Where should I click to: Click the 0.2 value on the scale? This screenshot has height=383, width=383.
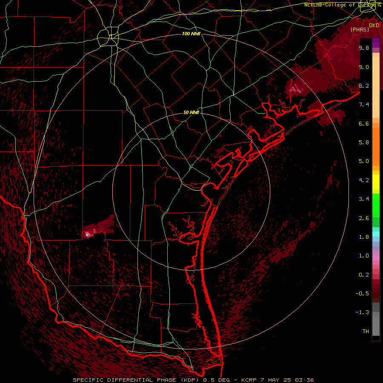tap(364, 274)
